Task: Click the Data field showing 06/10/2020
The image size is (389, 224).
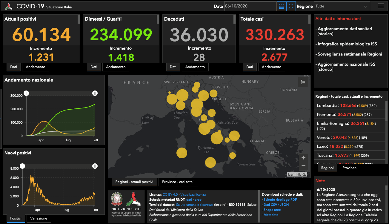Action: point(250,6)
